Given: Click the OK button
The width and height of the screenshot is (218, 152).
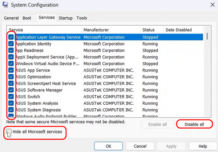Looking at the screenshot, I should click(108, 146).
